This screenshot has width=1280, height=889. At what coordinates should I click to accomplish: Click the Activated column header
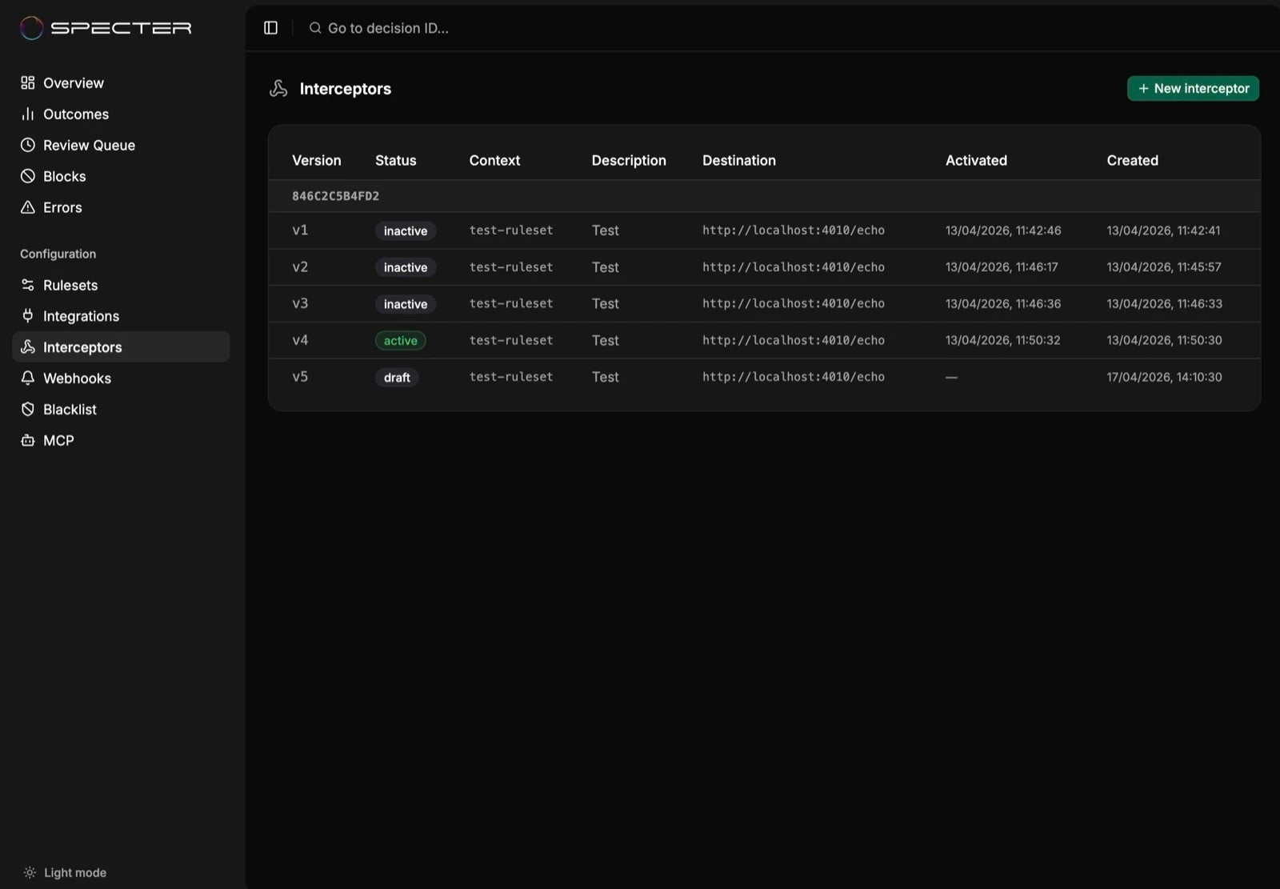tap(976, 160)
